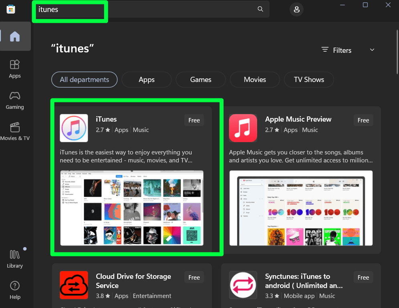Click inside the itunes search field

pos(70,9)
